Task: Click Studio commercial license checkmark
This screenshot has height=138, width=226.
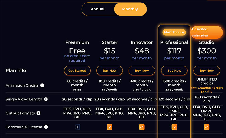Action: tap(207, 127)
